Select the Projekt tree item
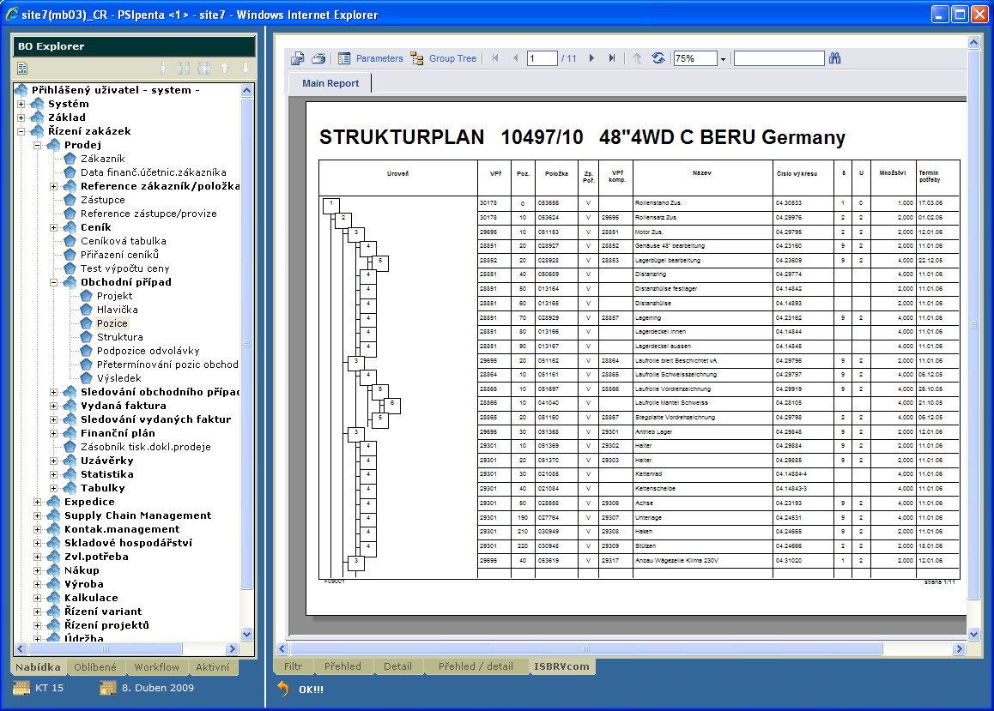 click(x=115, y=296)
